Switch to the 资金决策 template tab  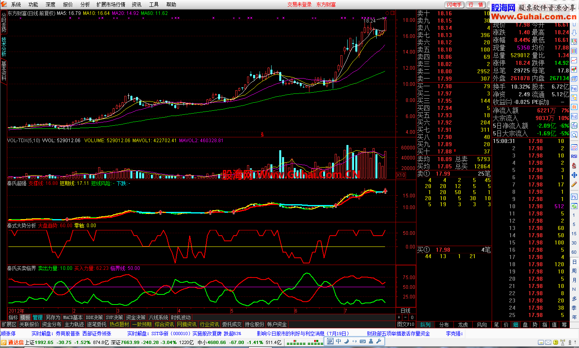tap(136, 317)
